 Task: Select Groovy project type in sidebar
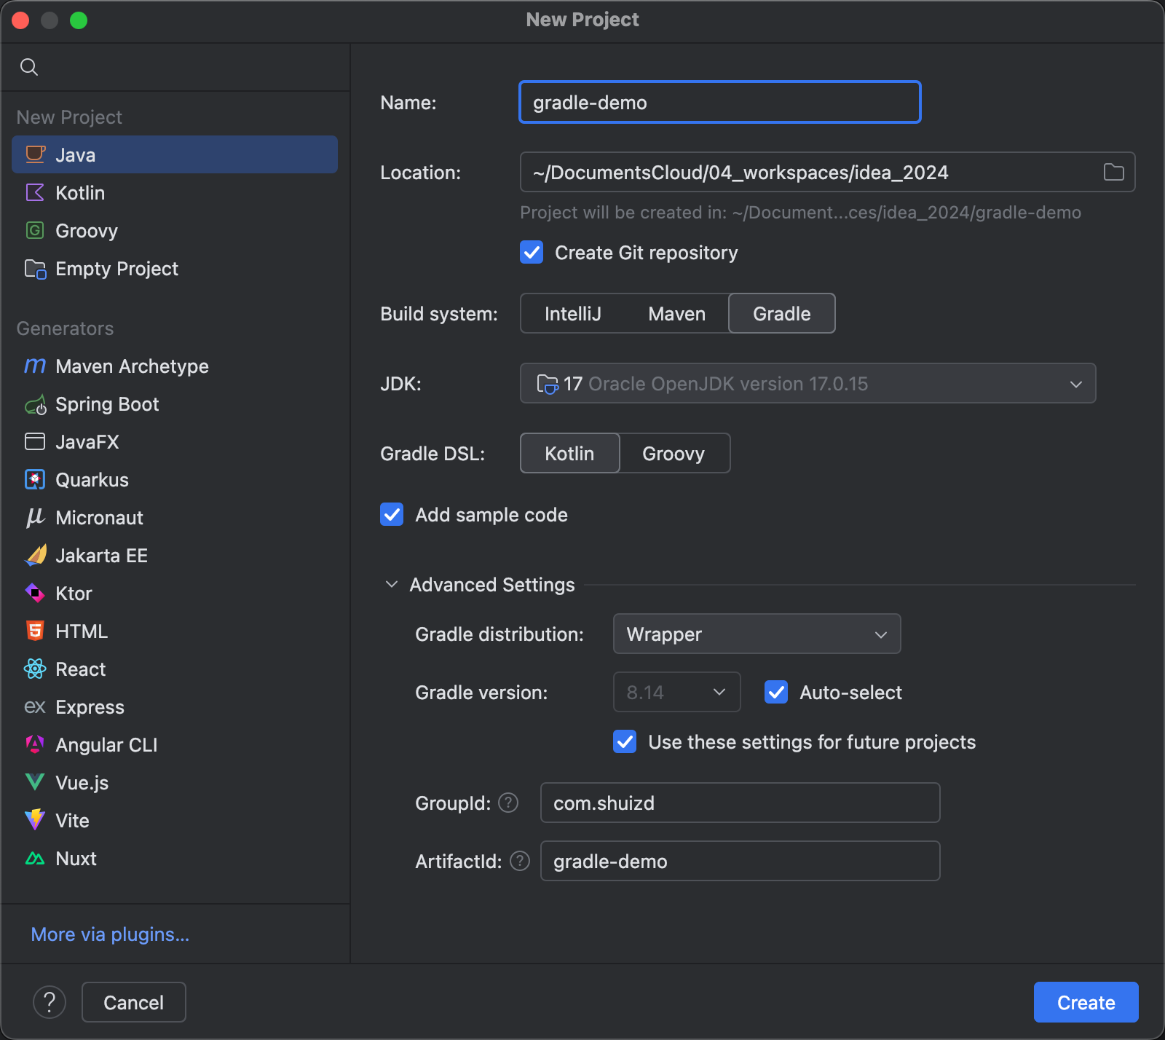click(175, 230)
